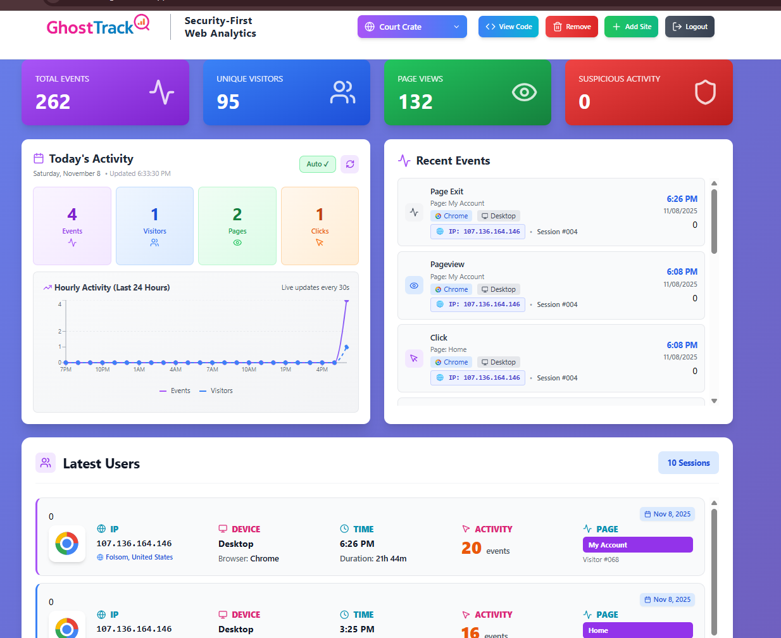This screenshot has height=638, width=781.
Task: Click the Chrome browser icon for first user
Action: [x=66, y=544]
